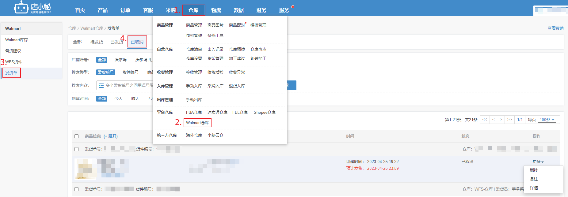The width and height of the screenshot is (568, 197).
Task: Go to Shopee仓库 in platform warehouses
Action: coord(265,112)
